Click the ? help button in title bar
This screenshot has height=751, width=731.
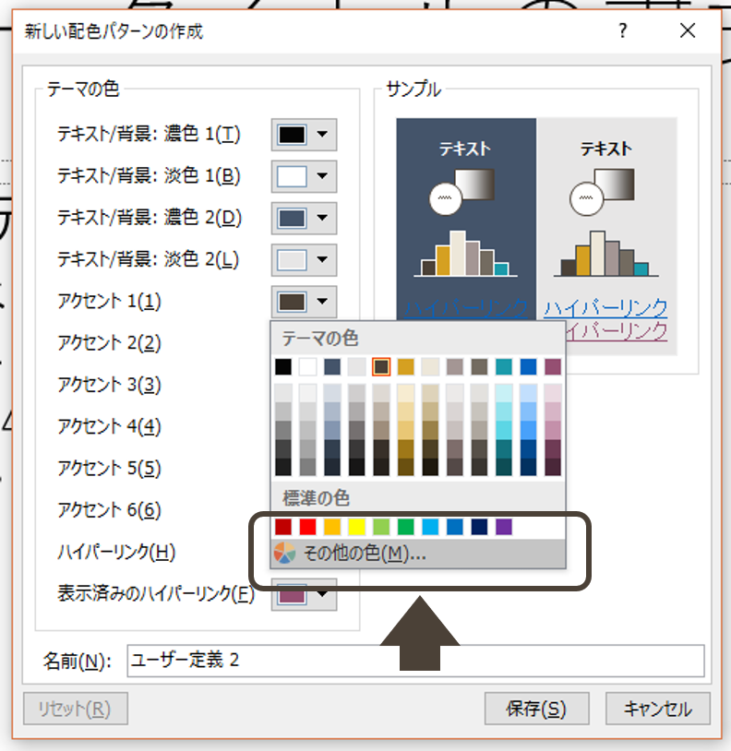[622, 31]
